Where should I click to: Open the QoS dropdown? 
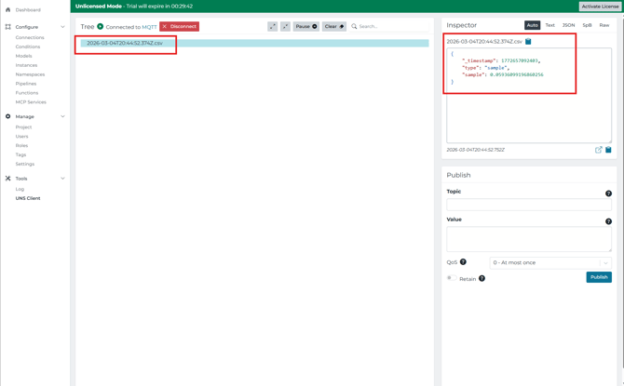tap(550, 263)
